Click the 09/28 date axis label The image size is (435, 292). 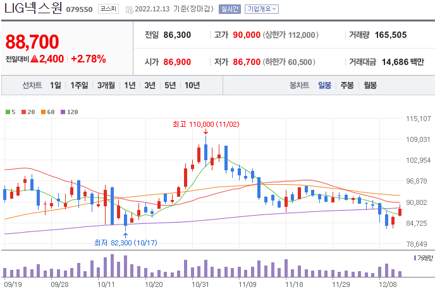[59, 284]
